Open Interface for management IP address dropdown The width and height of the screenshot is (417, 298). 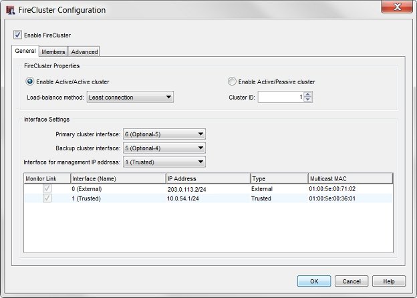coord(164,162)
